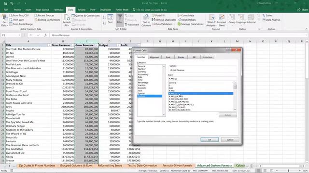Open the File menu

(x=6, y=10)
